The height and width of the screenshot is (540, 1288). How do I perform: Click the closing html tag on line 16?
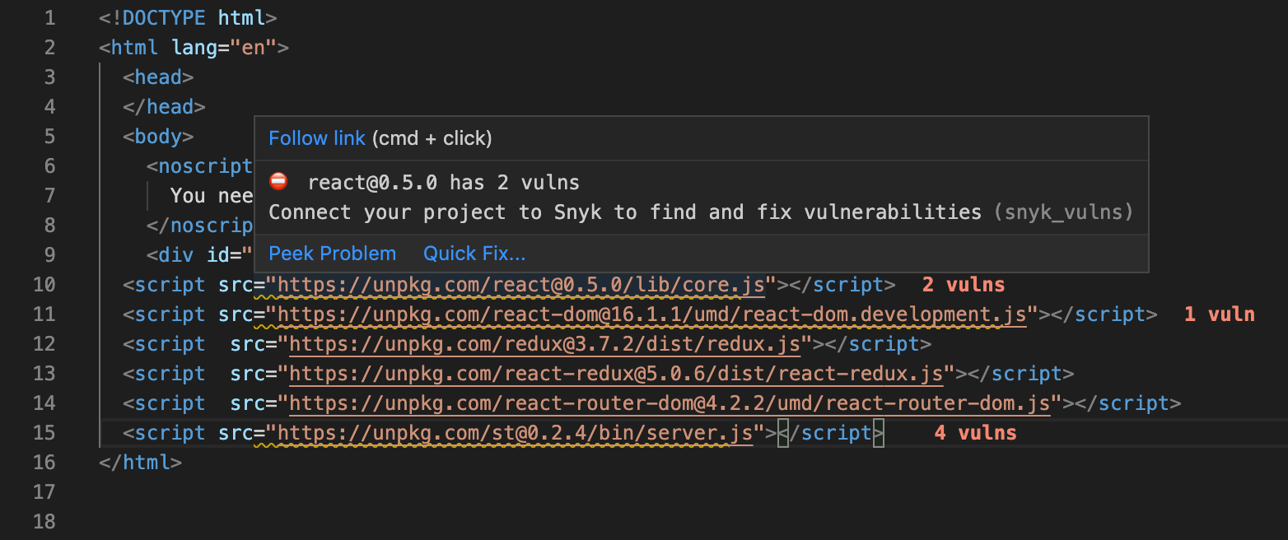point(140,463)
